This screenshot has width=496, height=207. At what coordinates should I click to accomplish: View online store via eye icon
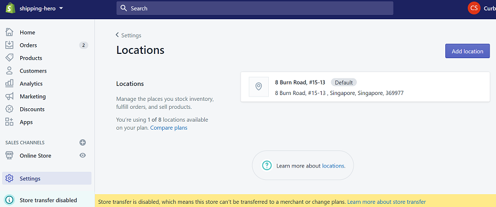coord(83,155)
